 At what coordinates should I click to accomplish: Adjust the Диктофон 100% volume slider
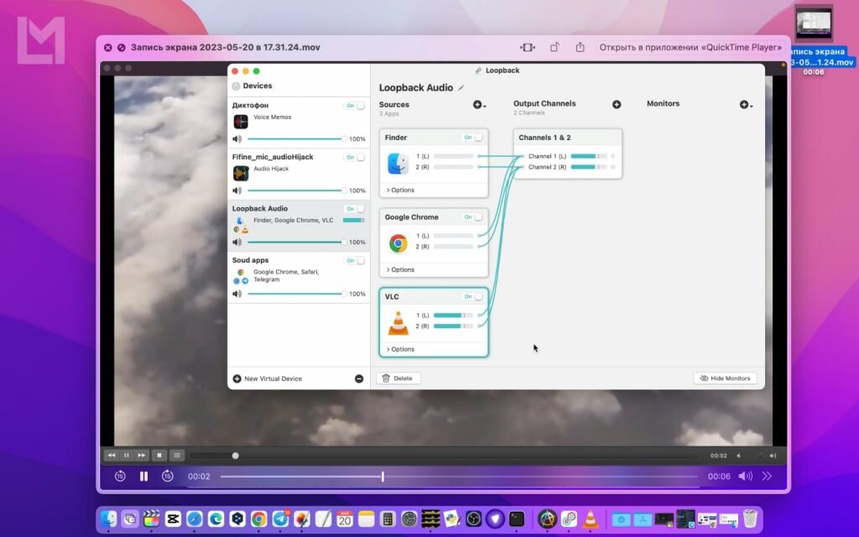point(296,138)
